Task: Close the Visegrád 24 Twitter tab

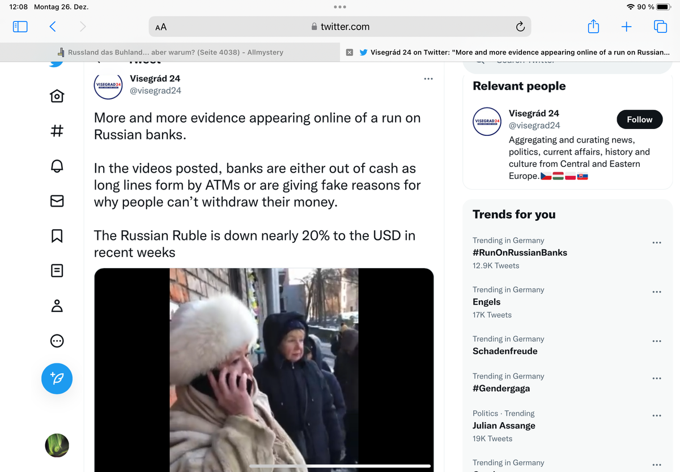Action: point(349,52)
